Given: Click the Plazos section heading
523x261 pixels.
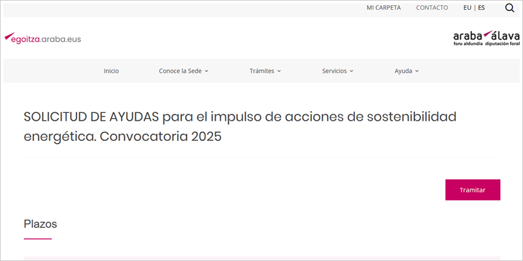Looking at the screenshot, I should tap(41, 224).
